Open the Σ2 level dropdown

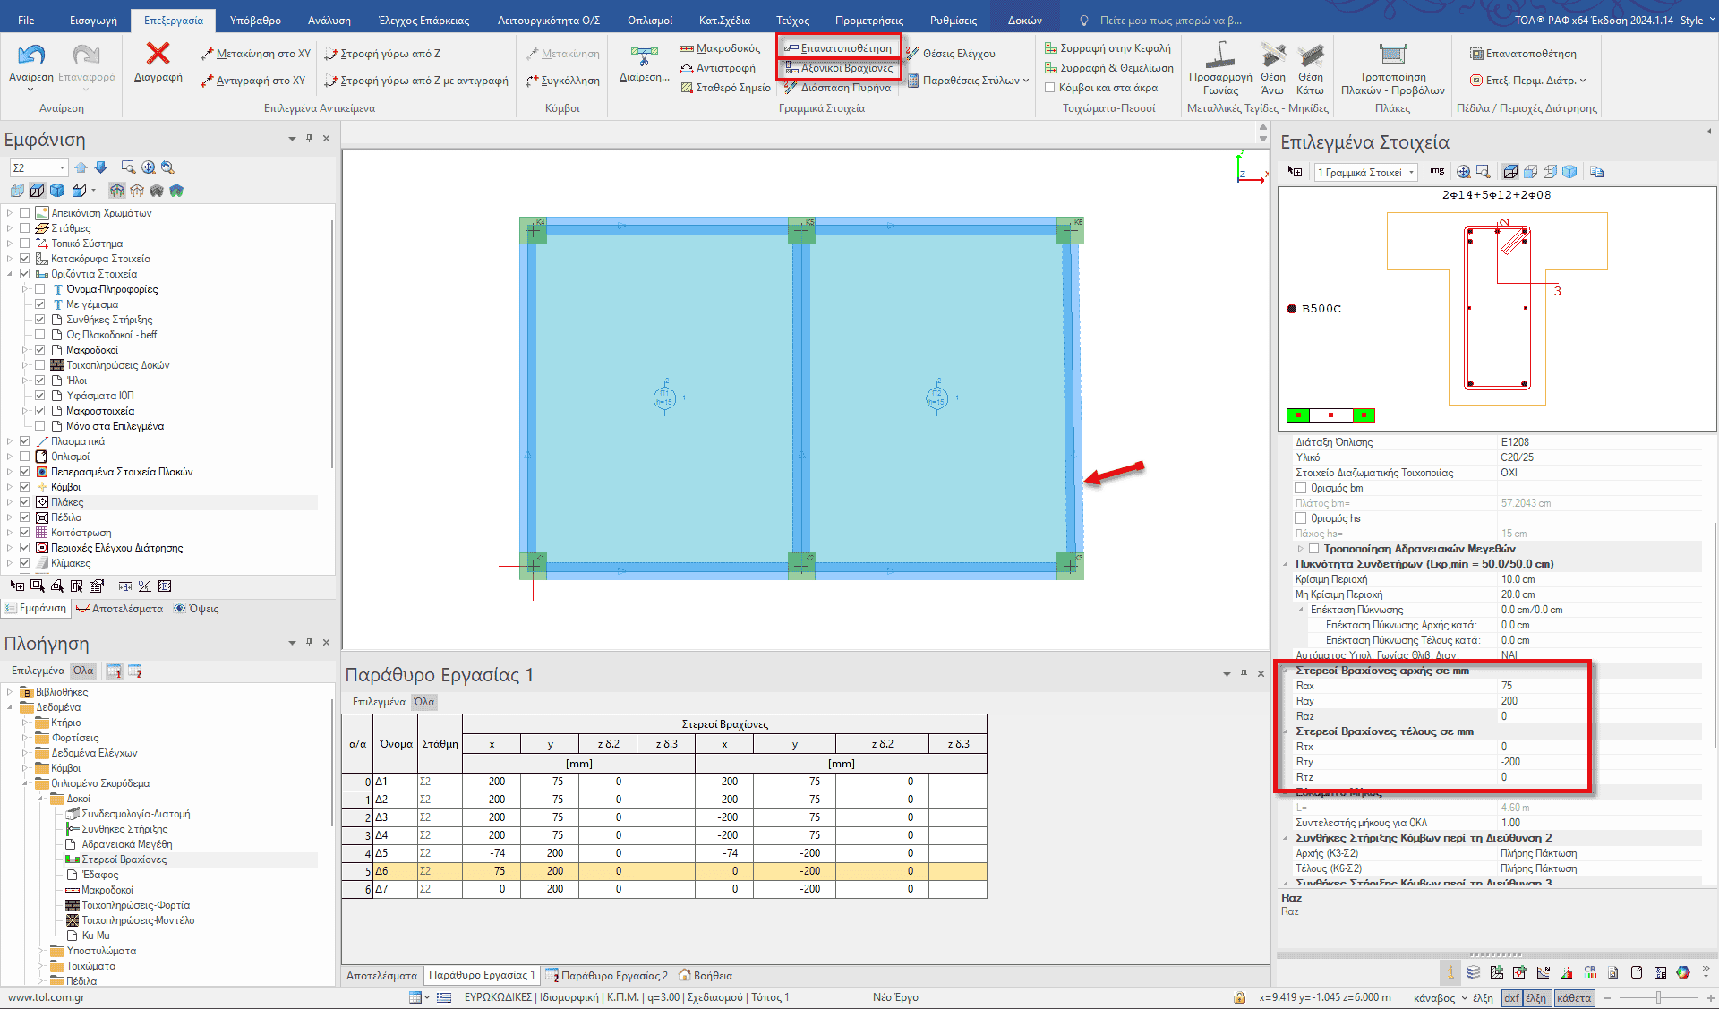pos(62,167)
